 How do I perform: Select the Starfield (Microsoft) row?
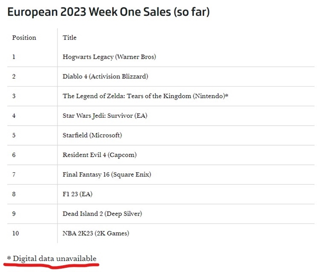[x=92, y=135]
